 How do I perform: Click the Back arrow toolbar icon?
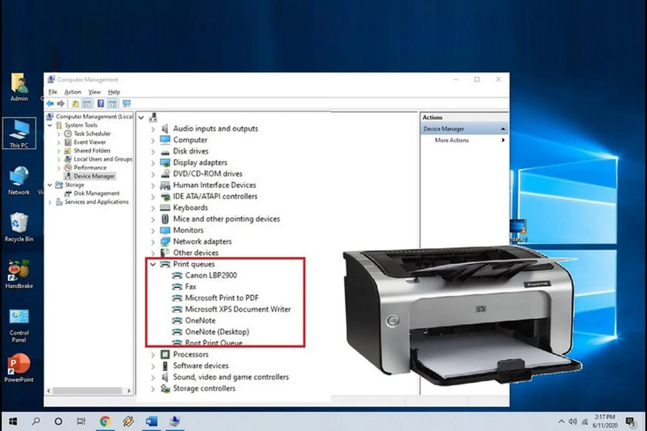pyautogui.click(x=50, y=103)
